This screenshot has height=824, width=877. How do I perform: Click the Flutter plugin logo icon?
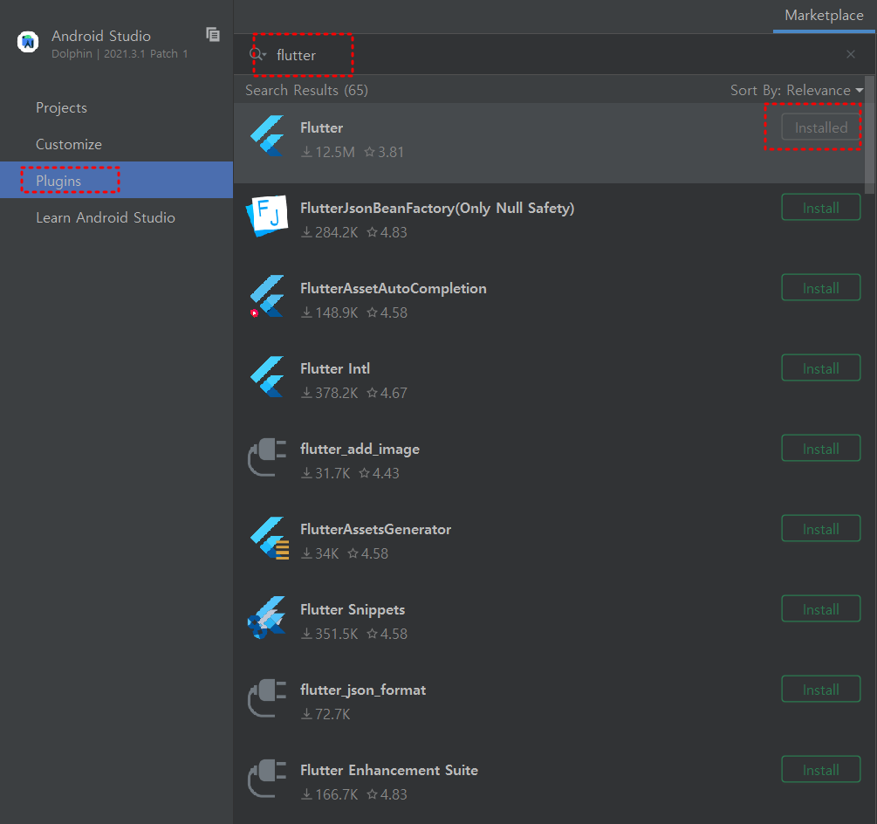[x=267, y=136]
